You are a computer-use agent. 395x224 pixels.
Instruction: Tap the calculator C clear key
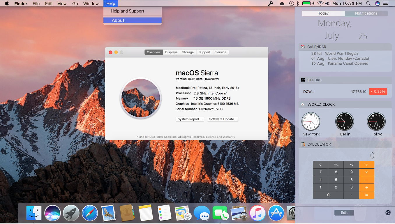(320, 165)
